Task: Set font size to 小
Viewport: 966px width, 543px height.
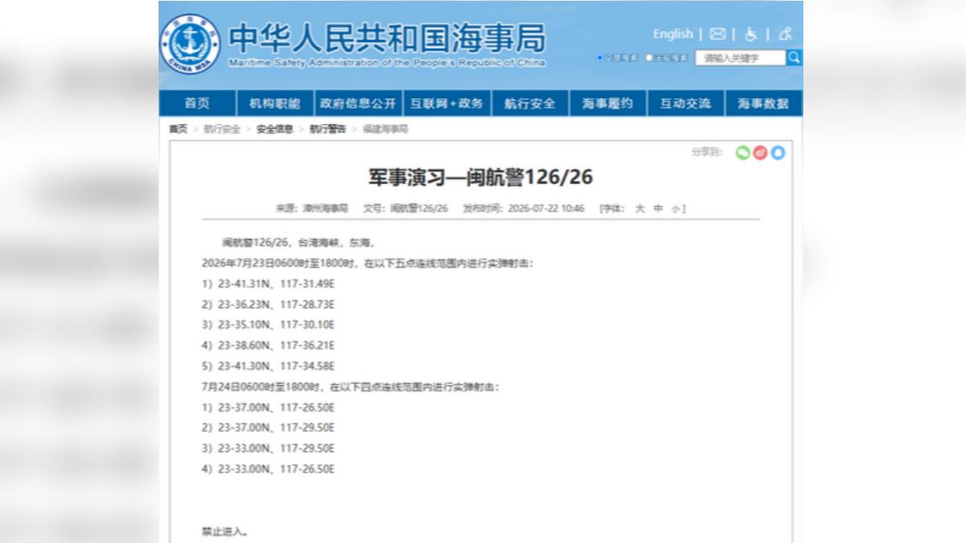Action: click(675, 208)
